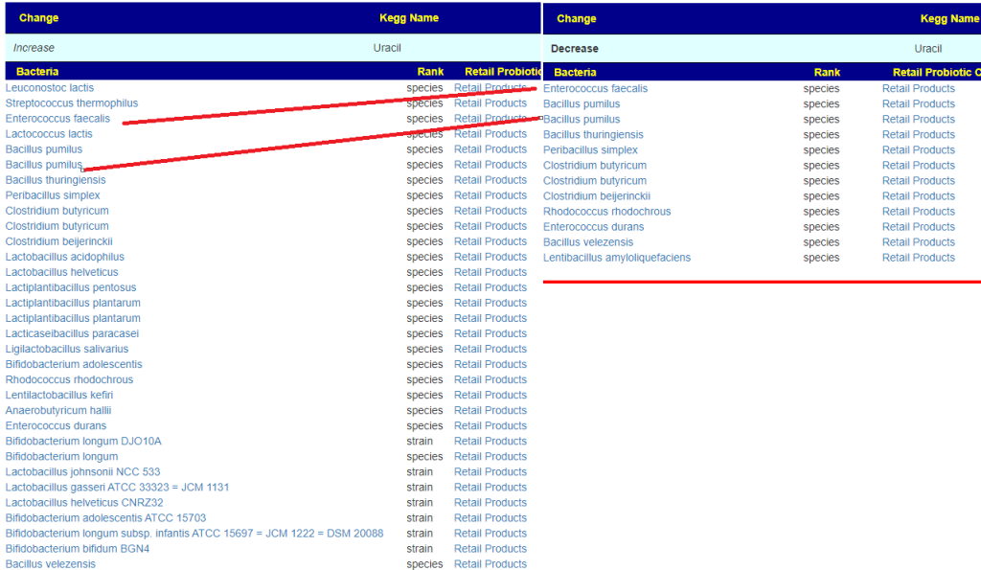The width and height of the screenshot is (981, 570).
Task: Open Clostridium beijerinckii in the Increase table
Action: coord(58,241)
